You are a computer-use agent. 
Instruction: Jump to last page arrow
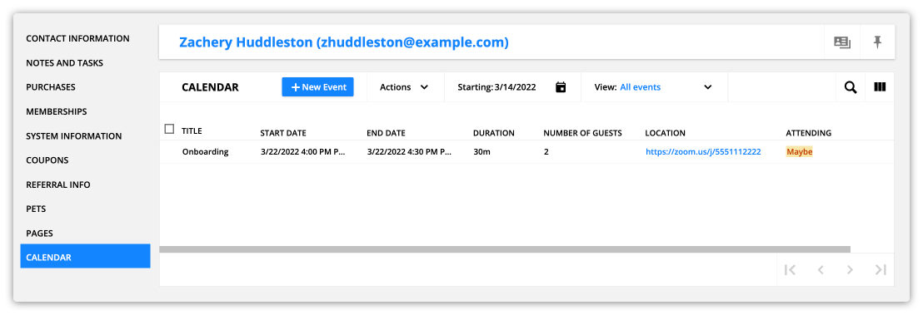point(881,270)
